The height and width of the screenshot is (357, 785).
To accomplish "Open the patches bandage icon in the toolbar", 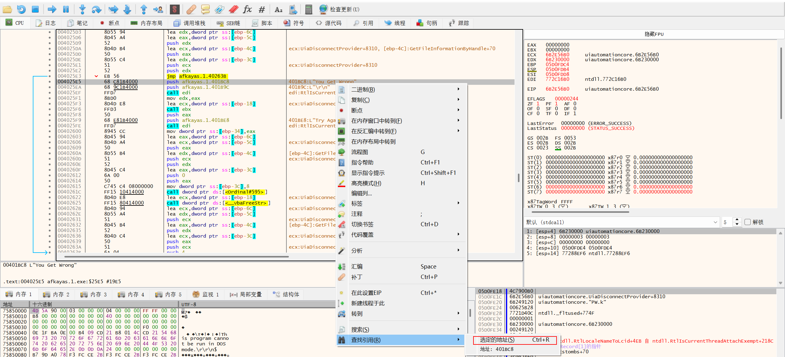I will click(191, 9).
